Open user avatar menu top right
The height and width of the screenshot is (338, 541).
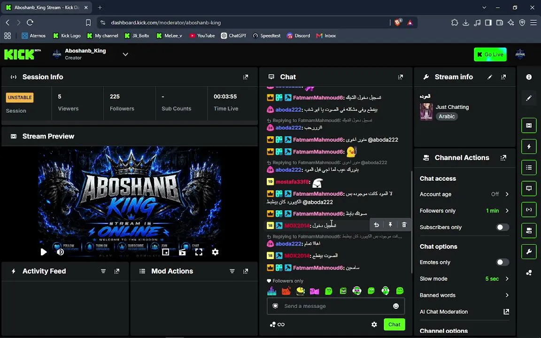pos(520,54)
